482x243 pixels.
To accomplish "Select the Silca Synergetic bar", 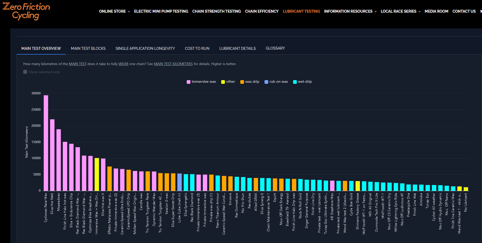I will click(x=186, y=183).
